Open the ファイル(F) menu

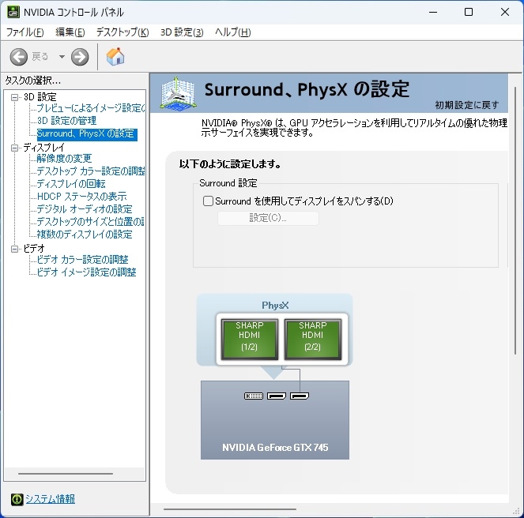(x=25, y=32)
